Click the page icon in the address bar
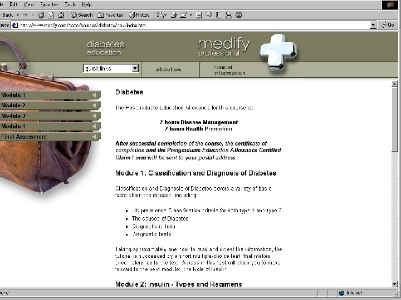 pyautogui.click(x=15, y=25)
